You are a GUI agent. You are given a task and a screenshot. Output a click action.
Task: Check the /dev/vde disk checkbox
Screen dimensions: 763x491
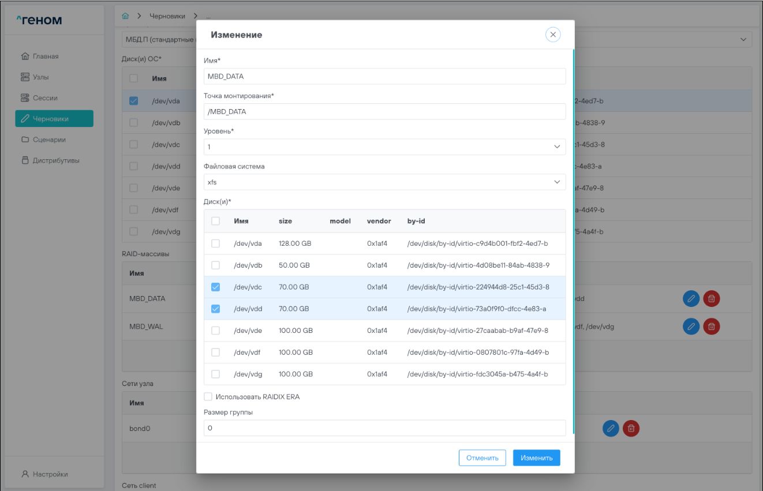click(215, 331)
